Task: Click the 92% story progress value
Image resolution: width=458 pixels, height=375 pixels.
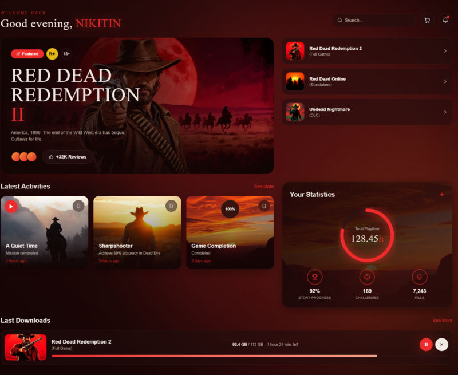Action: [x=314, y=291]
